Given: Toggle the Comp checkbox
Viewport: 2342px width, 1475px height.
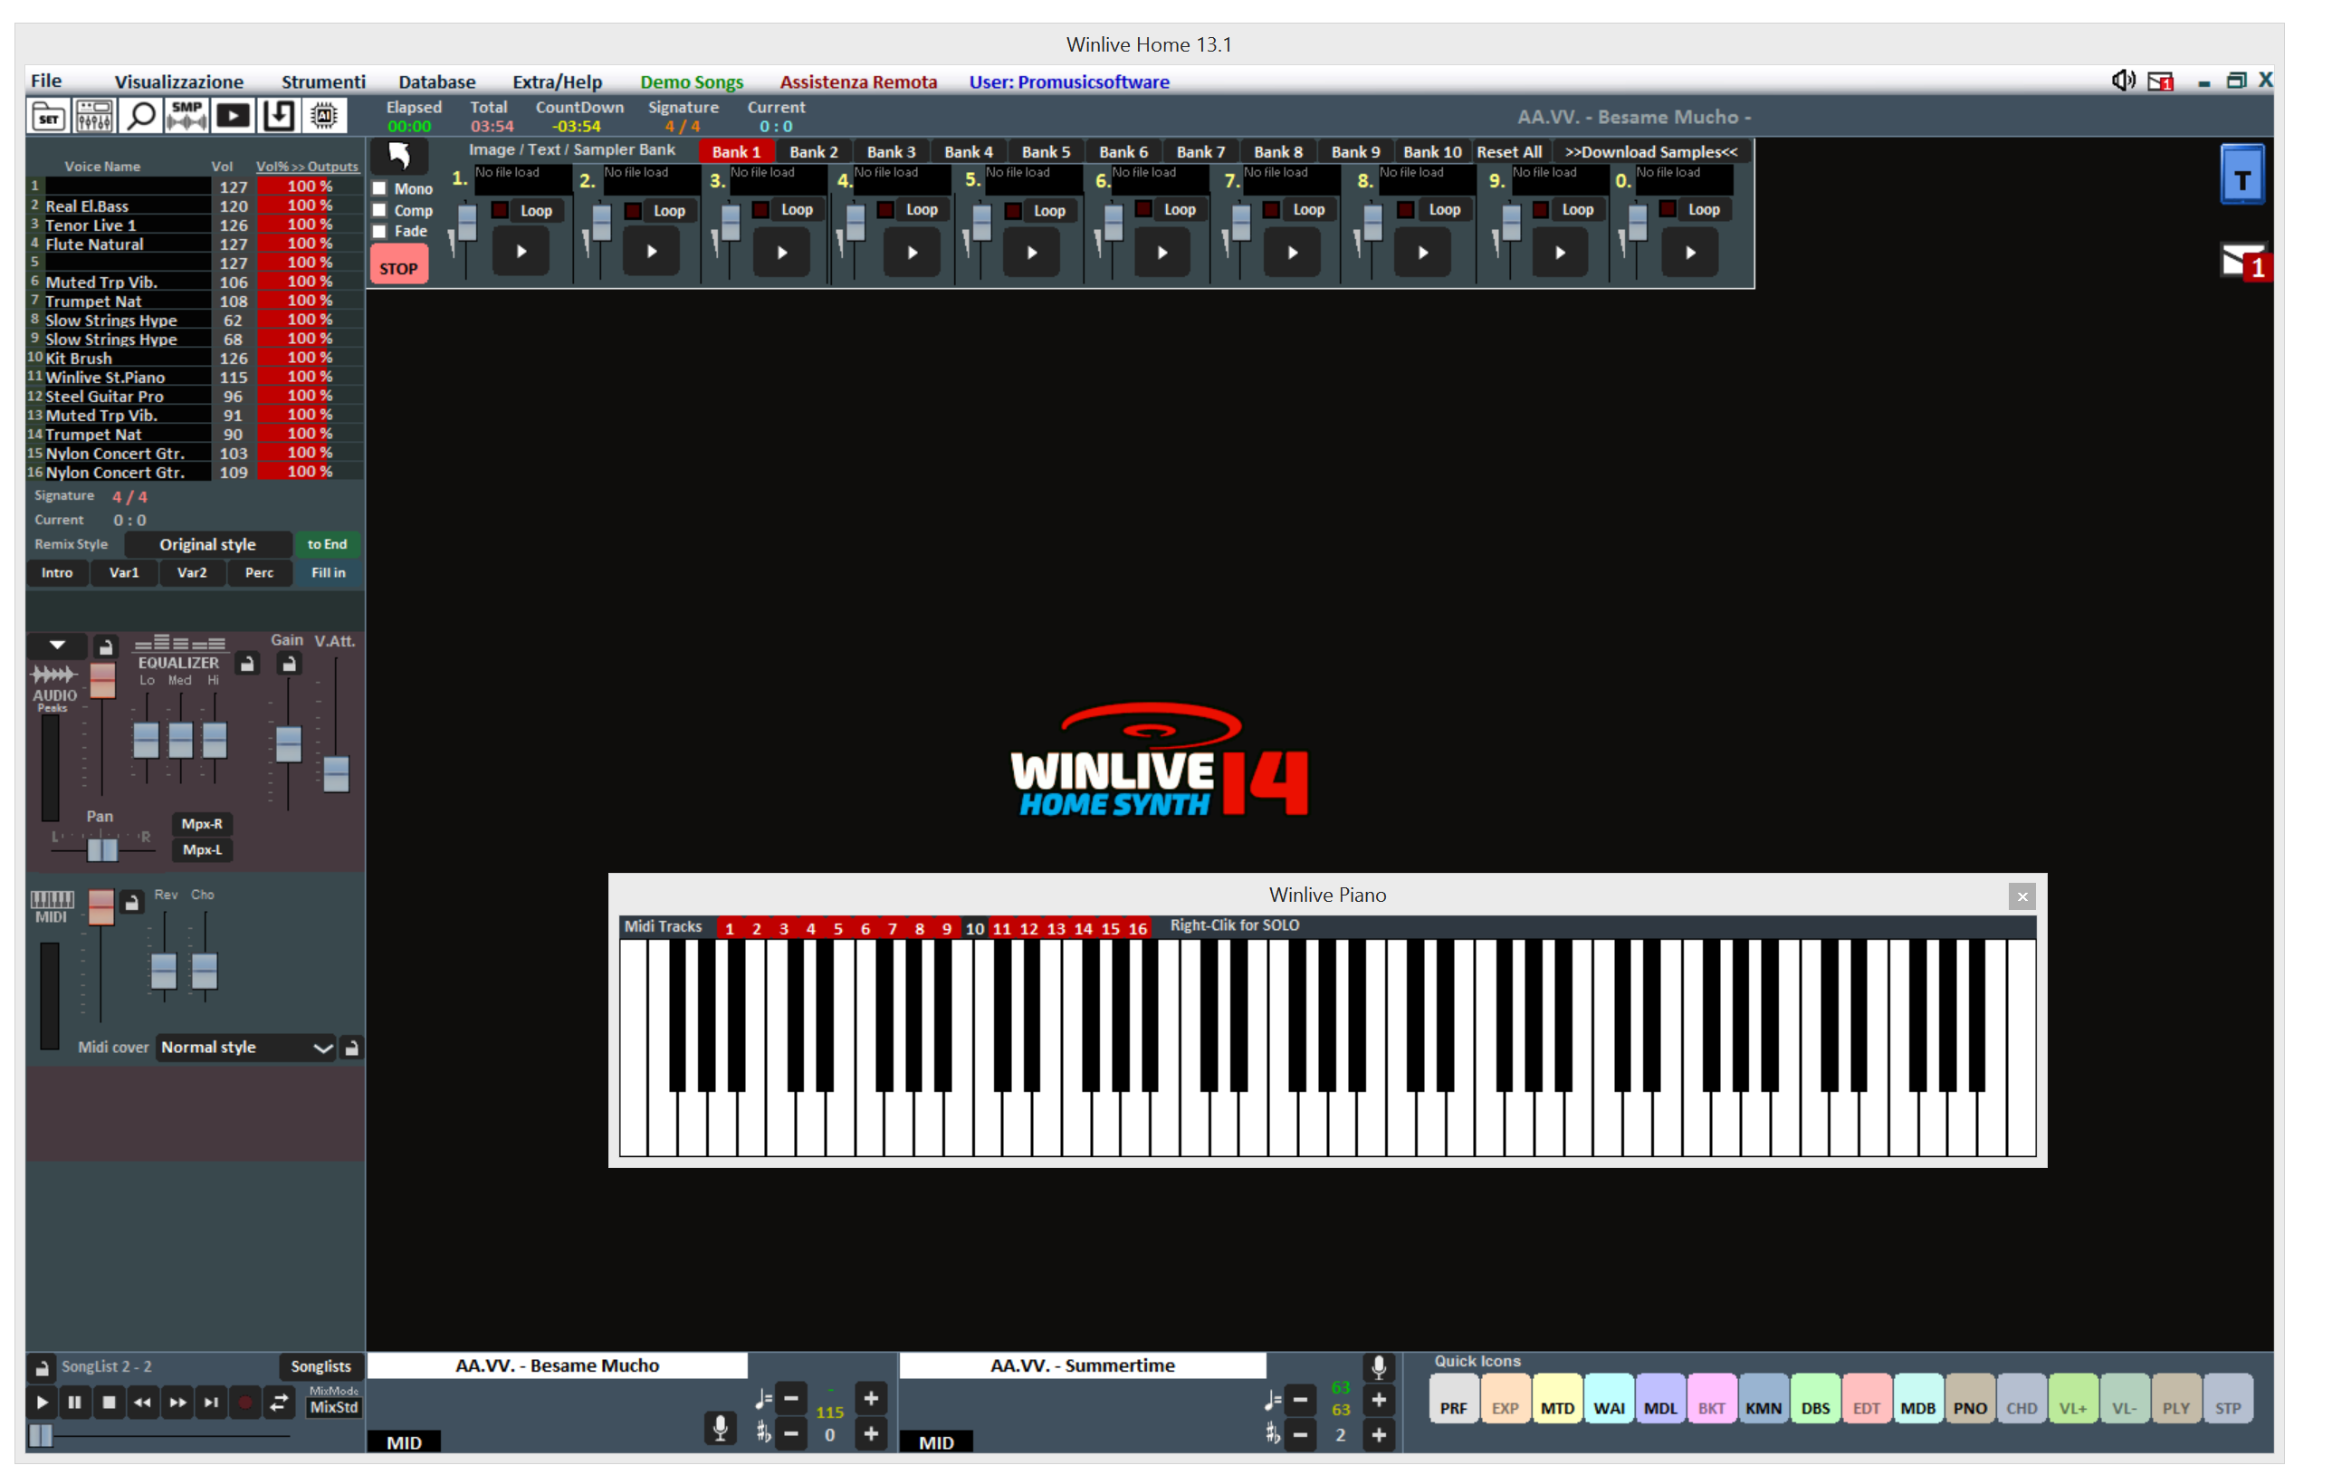Looking at the screenshot, I should [x=380, y=210].
